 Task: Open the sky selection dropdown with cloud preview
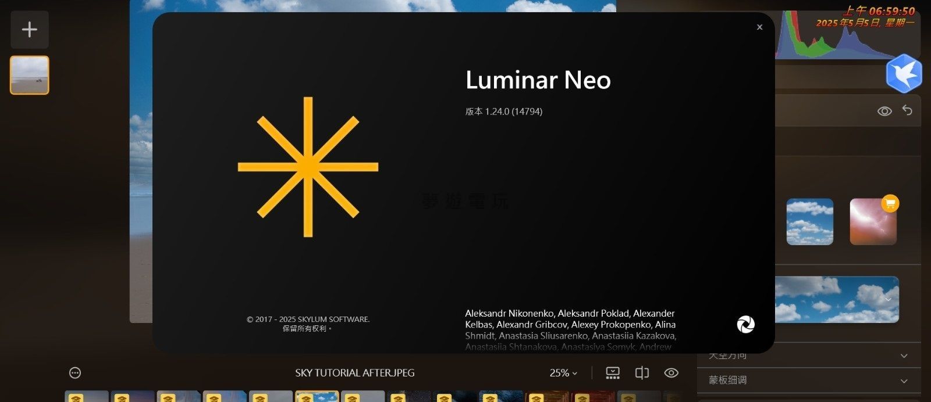(x=838, y=299)
